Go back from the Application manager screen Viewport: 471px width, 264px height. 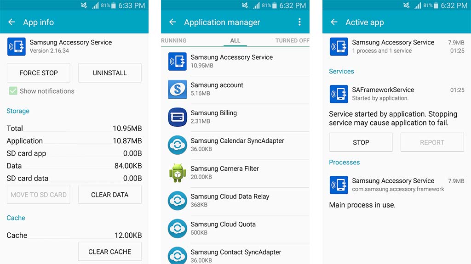[x=173, y=22]
